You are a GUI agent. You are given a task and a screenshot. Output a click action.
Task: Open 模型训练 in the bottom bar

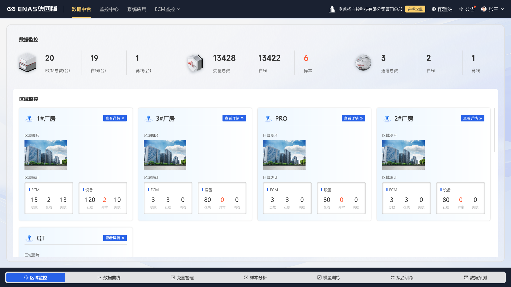point(329,277)
